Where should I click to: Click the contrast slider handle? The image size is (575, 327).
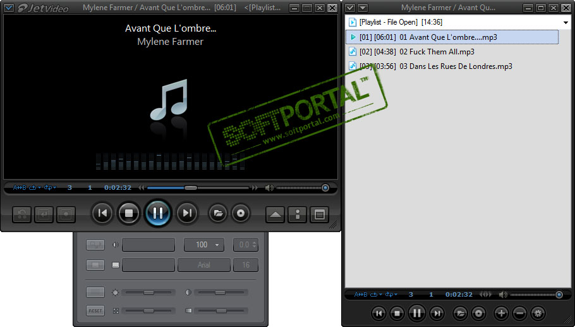(x=220, y=292)
